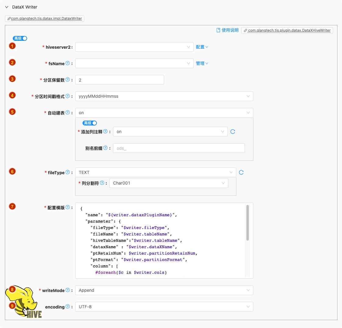Click the help icon beside 配置模版

[68, 207]
